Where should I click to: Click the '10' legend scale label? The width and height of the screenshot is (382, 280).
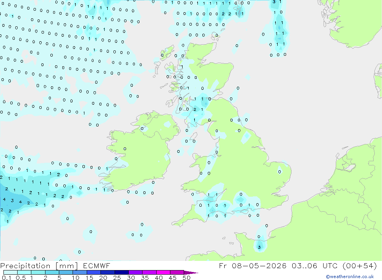point(76,278)
